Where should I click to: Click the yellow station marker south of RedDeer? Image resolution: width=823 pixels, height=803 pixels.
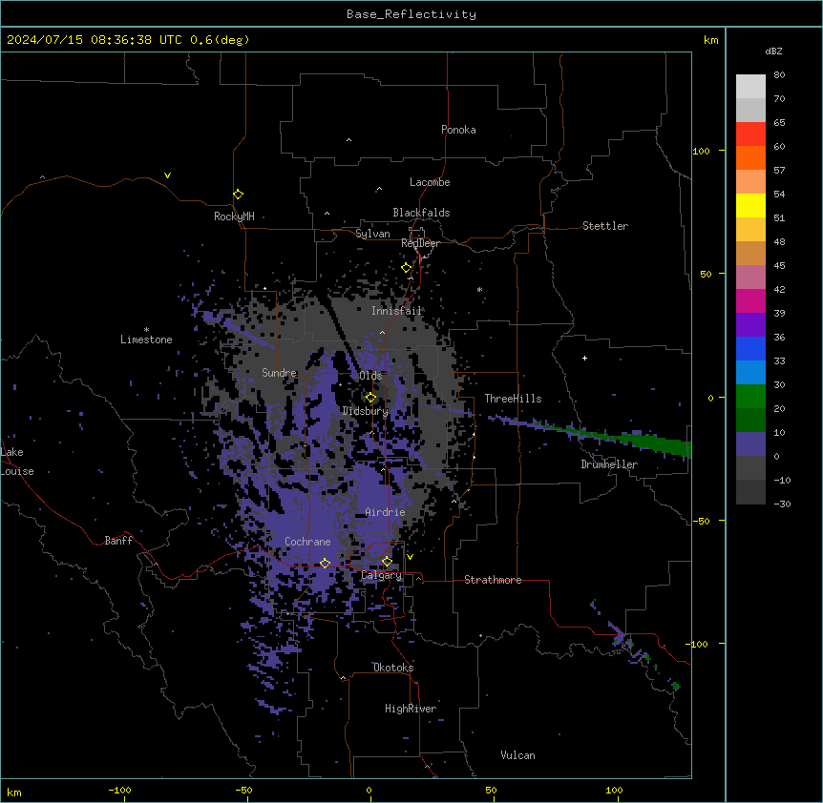click(x=407, y=268)
